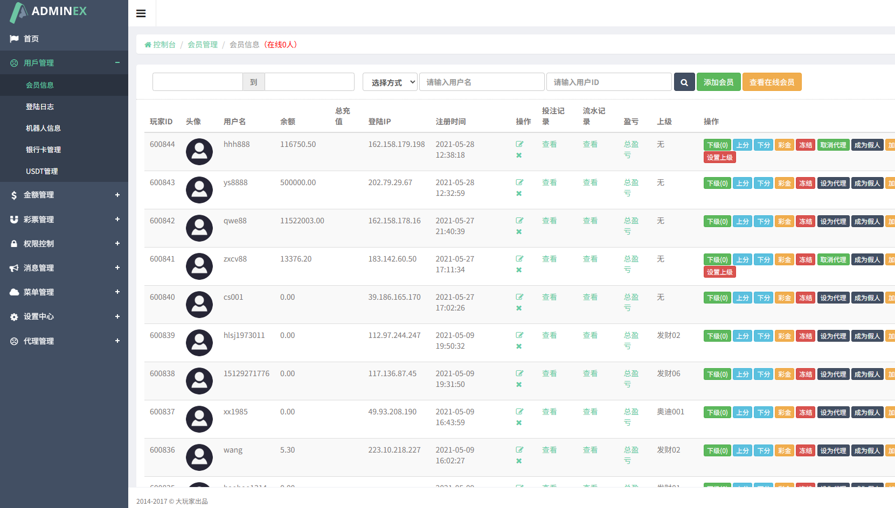The width and height of the screenshot is (895, 508).
Task: Click 取消代理 toggle for hhh888
Action: 833,145
